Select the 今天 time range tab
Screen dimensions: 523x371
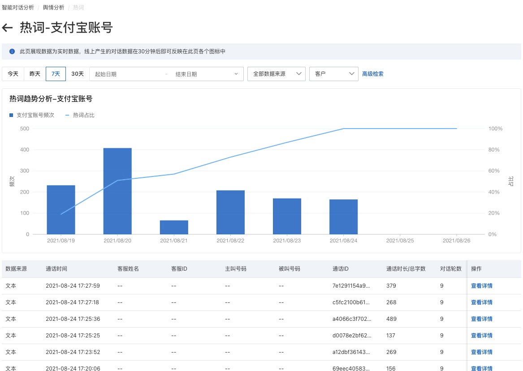click(x=13, y=73)
